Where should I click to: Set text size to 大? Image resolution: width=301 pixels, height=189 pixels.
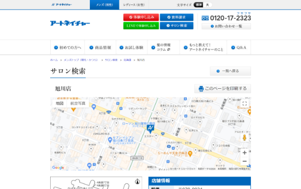pos(207,5)
